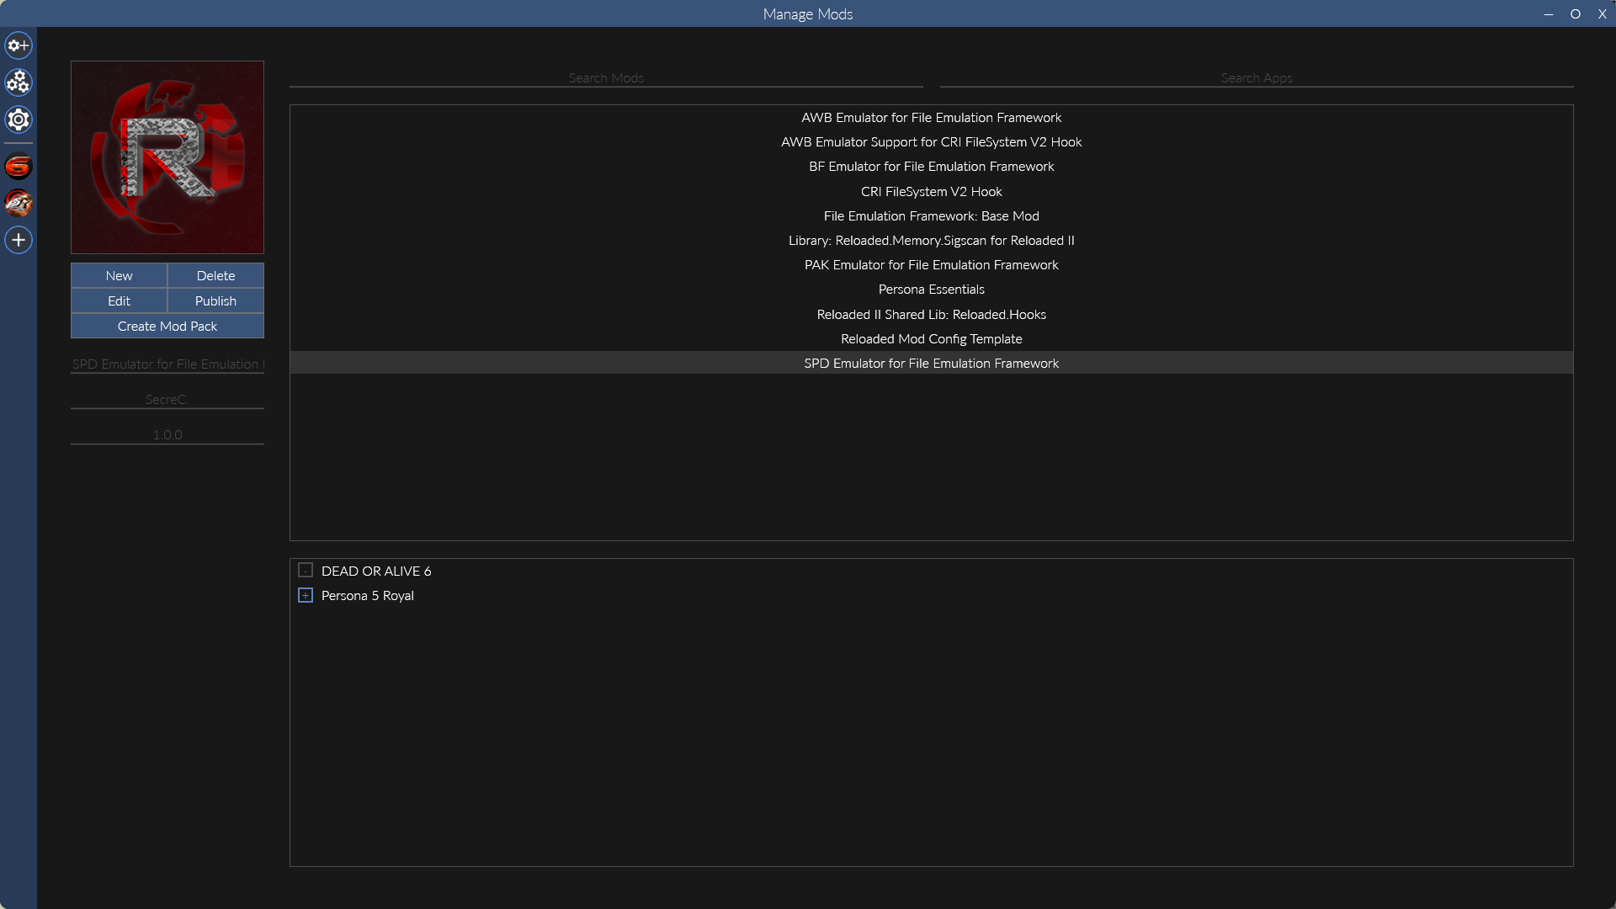Click the Delete mod button

[x=215, y=275]
